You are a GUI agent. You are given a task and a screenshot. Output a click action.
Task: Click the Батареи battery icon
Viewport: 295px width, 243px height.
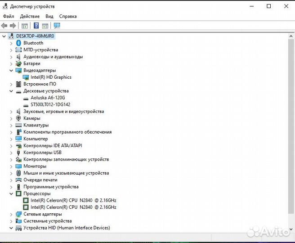coord(18,63)
